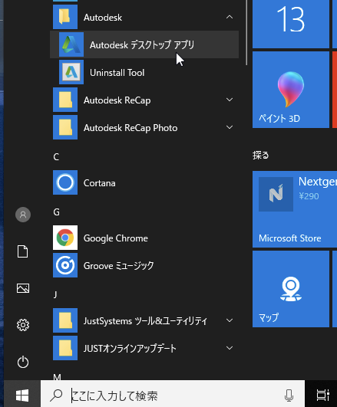Click the Uninstall Tool icon
The height and width of the screenshot is (407, 337).
point(71,72)
